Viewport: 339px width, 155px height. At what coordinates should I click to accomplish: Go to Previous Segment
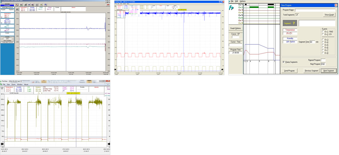pos(312,71)
